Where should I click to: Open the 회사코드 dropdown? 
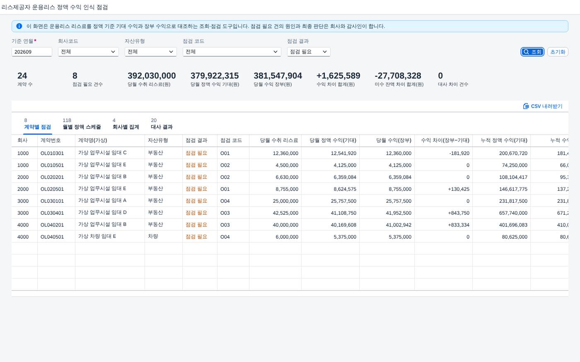pyautogui.click(x=88, y=52)
